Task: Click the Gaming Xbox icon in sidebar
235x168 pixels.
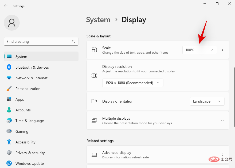Action: tap(9, 131)
